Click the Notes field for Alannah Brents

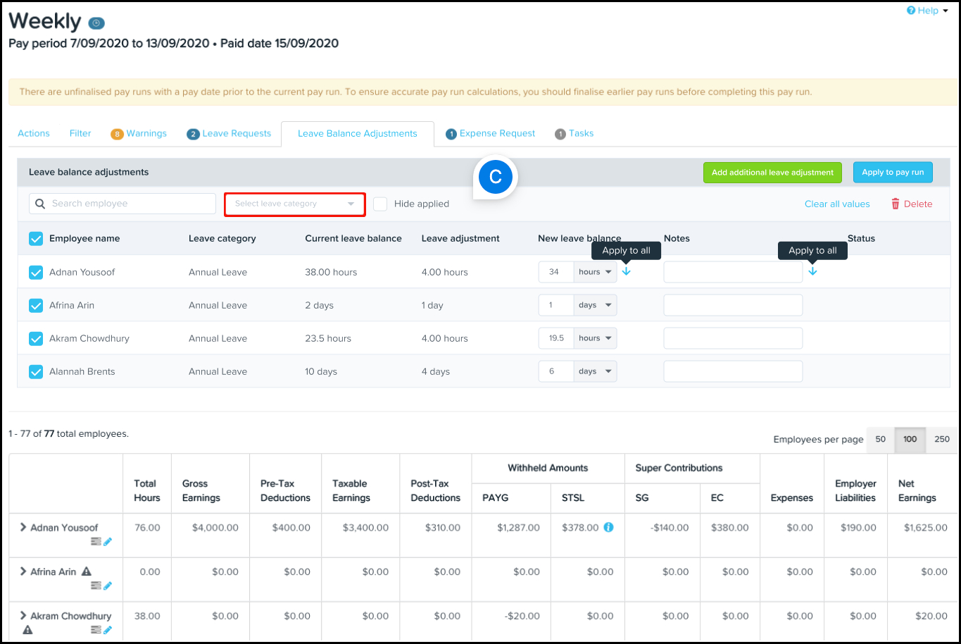point(733,371)
